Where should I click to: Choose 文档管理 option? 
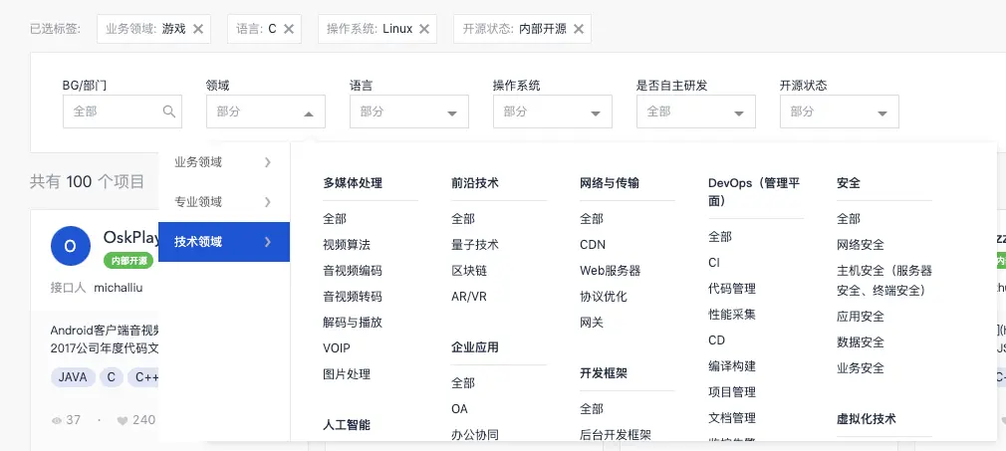click(732, 417)
